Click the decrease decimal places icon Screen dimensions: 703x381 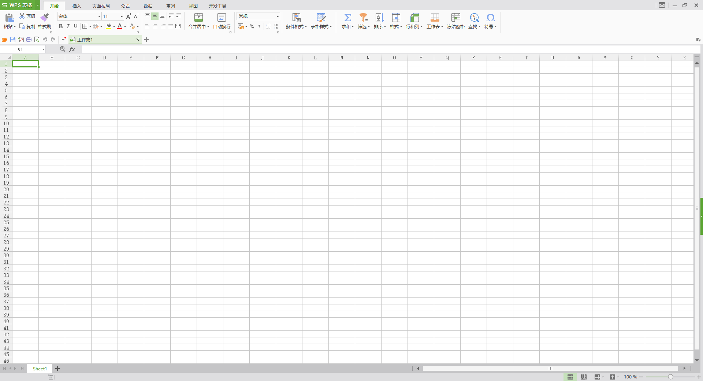click(x=276, y=26)
